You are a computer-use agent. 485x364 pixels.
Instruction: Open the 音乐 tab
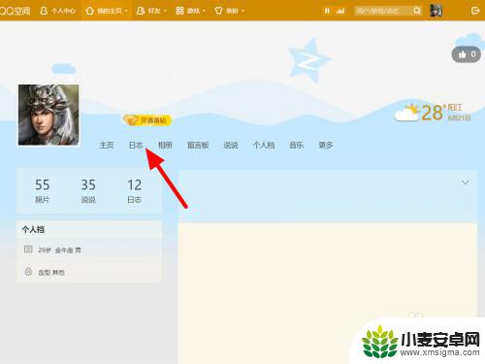(x=296, y=145)
